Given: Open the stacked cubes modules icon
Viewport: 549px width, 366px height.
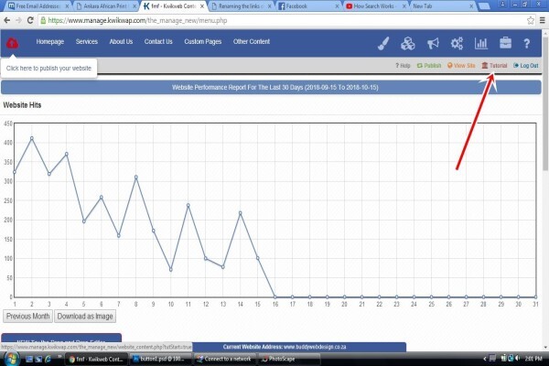Looking at the screenshot, I should [408, 43].
